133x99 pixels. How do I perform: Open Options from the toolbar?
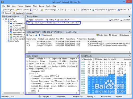coord(112,10)
